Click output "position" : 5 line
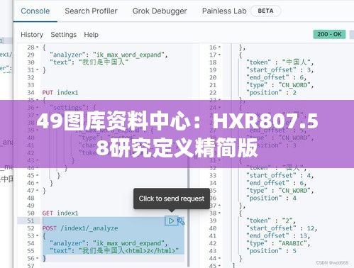 [x=271, y=251]
